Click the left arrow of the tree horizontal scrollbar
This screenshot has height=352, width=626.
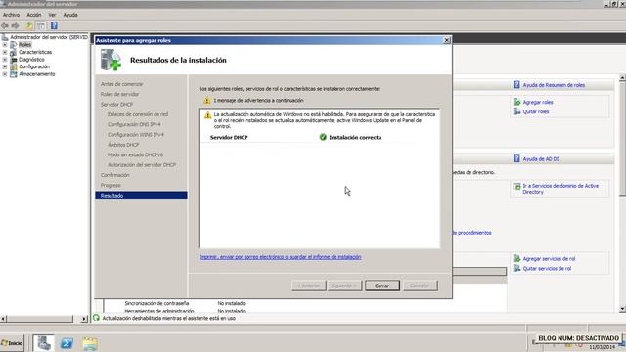(x=3, y=319)
